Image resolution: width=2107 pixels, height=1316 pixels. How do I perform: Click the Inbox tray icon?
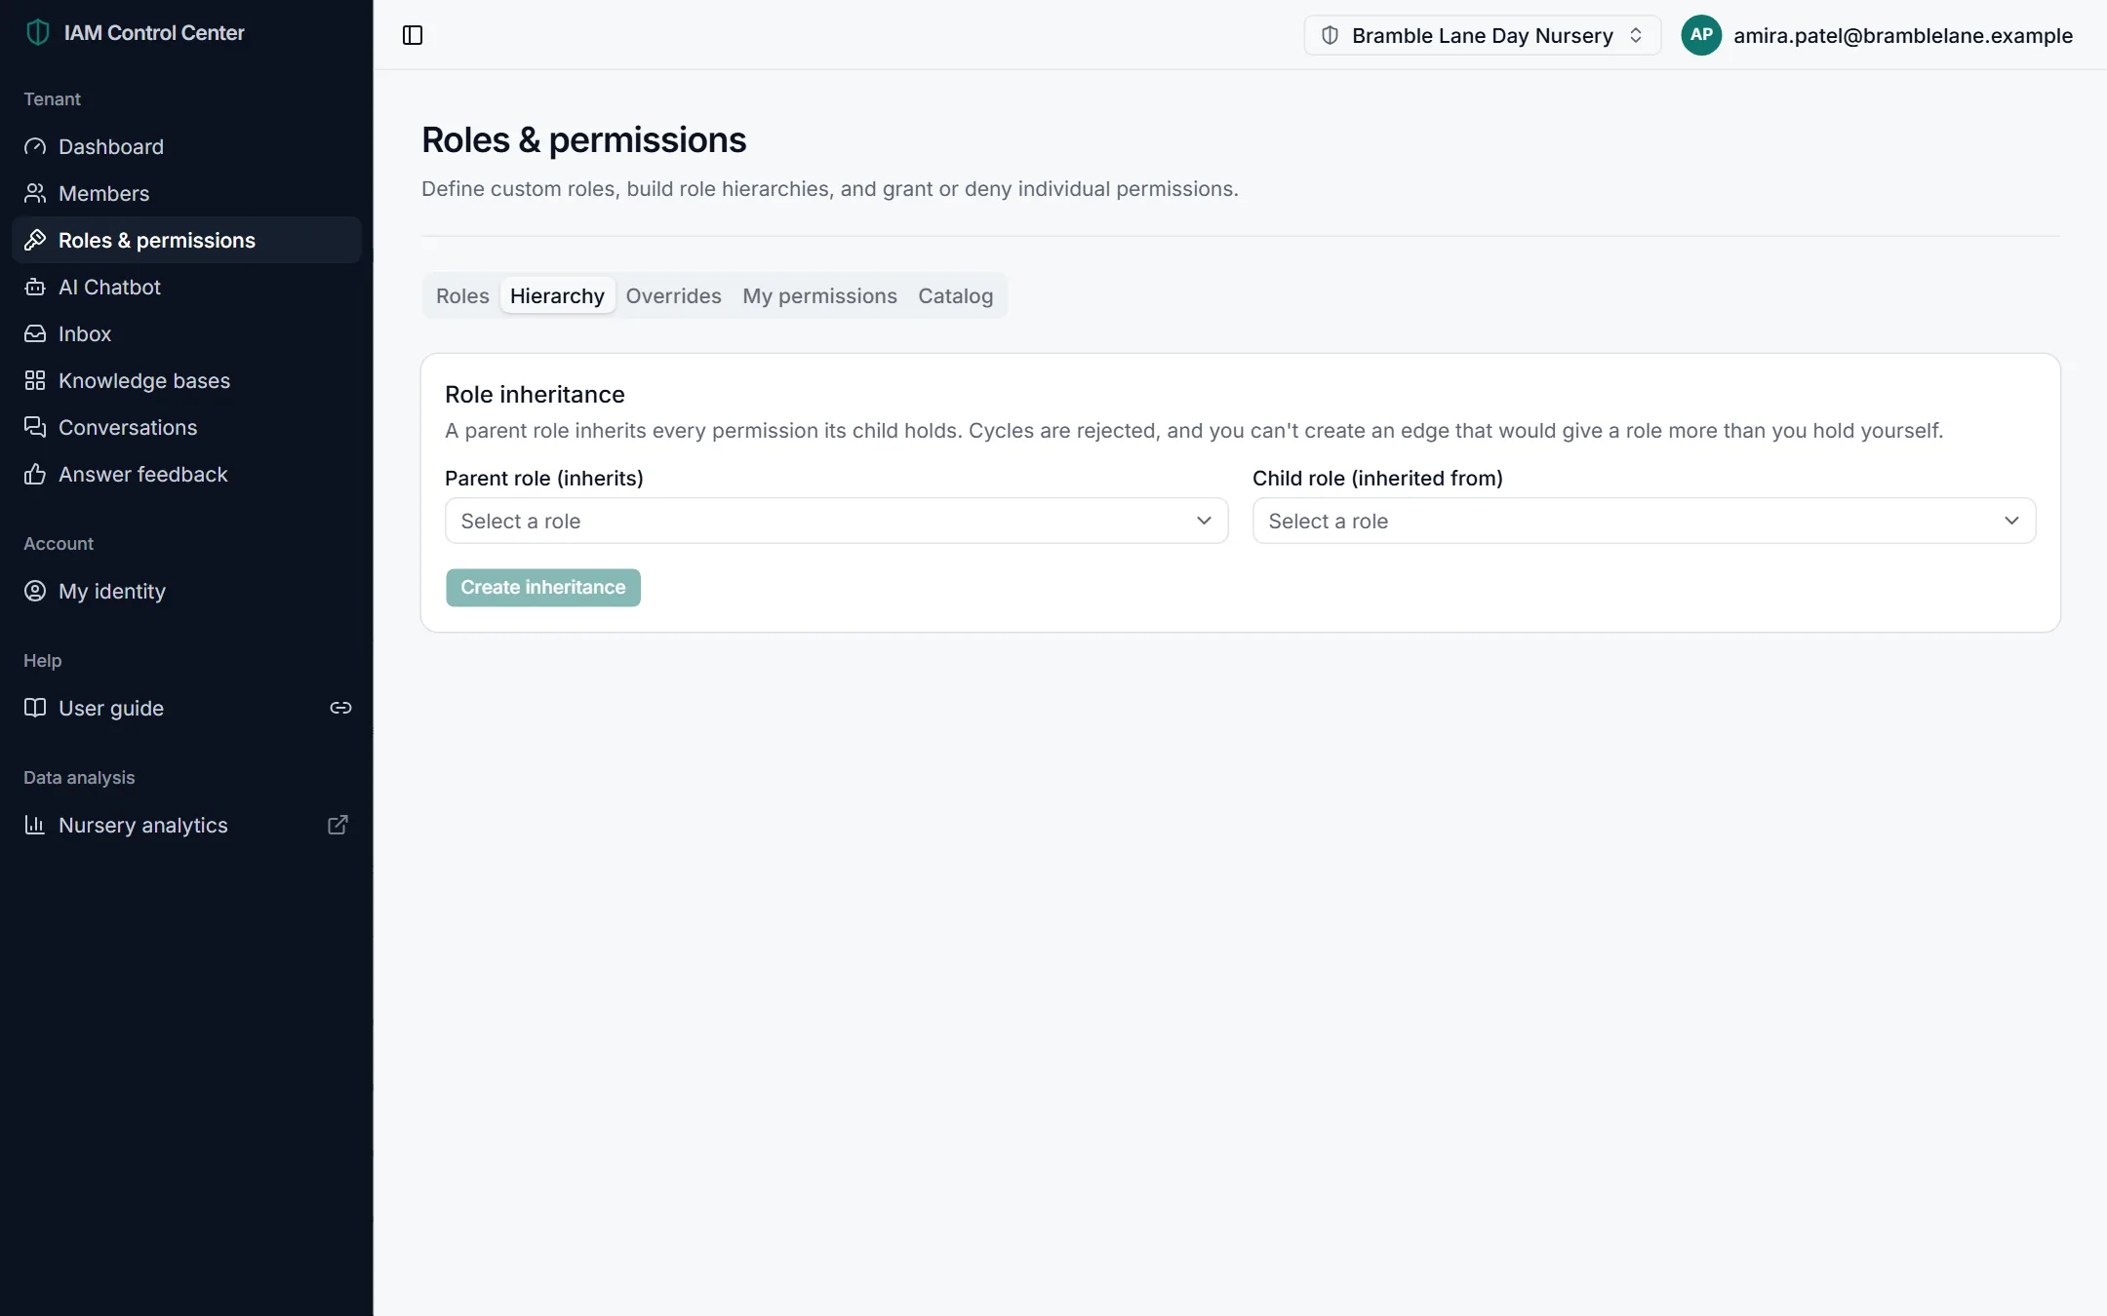(x=35, y=333)
